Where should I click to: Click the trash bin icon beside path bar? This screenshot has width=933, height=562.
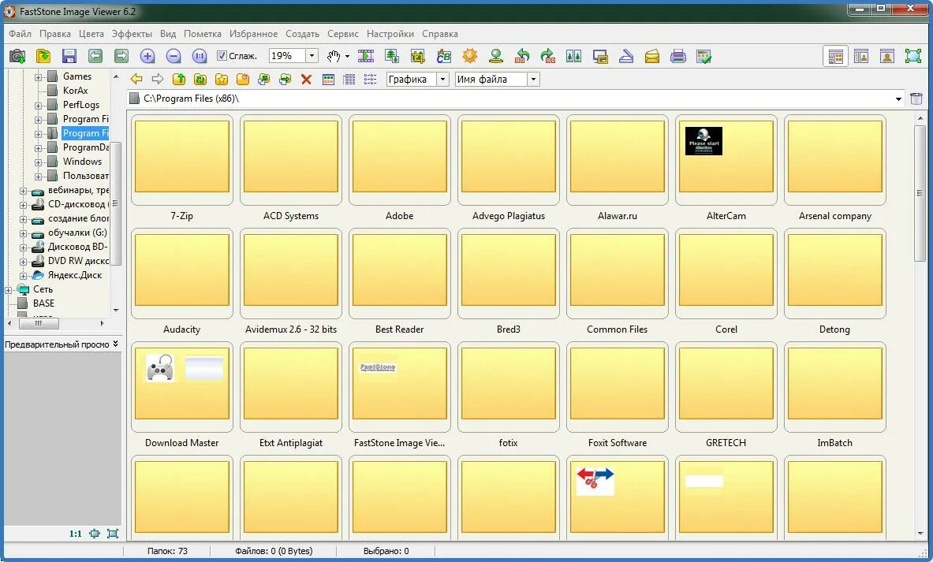916,99
